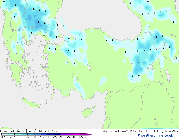The image size is (179, 138).
Task: Click the precipitation value 7 over Bulgaria
Action: [x=39, y=22]
